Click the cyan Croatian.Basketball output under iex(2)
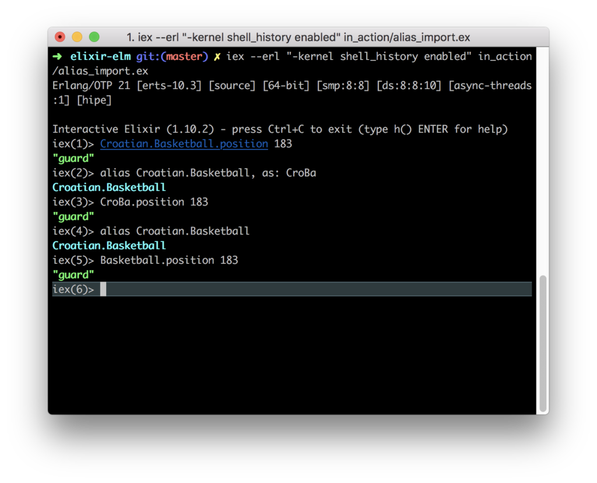The height and width of the screenshot is (483, 597). tap(109, 188)
